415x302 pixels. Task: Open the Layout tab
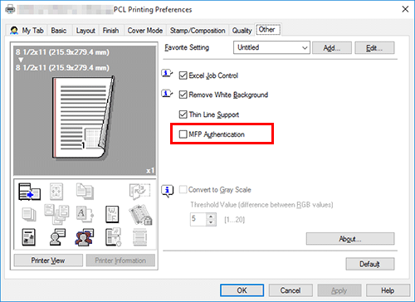(85, 31)
